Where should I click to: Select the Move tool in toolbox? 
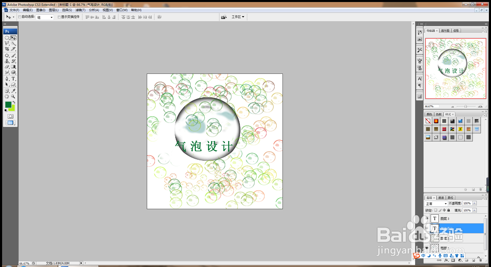tap(13, 38)
